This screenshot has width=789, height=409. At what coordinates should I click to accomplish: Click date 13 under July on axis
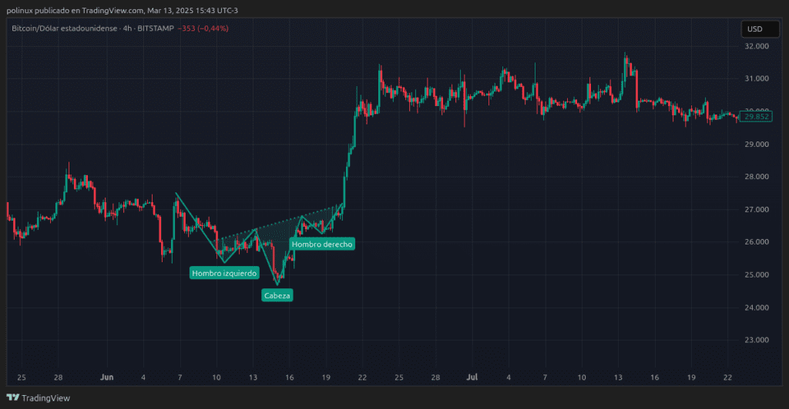[618, 377]
